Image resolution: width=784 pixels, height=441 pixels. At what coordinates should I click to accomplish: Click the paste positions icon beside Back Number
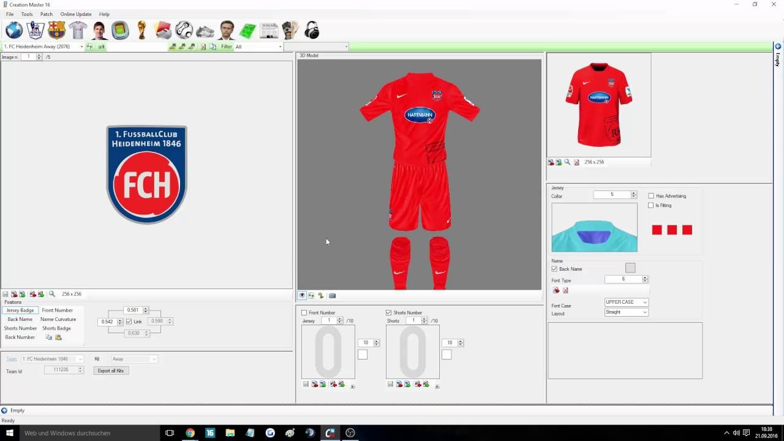[x=58, y=337]
